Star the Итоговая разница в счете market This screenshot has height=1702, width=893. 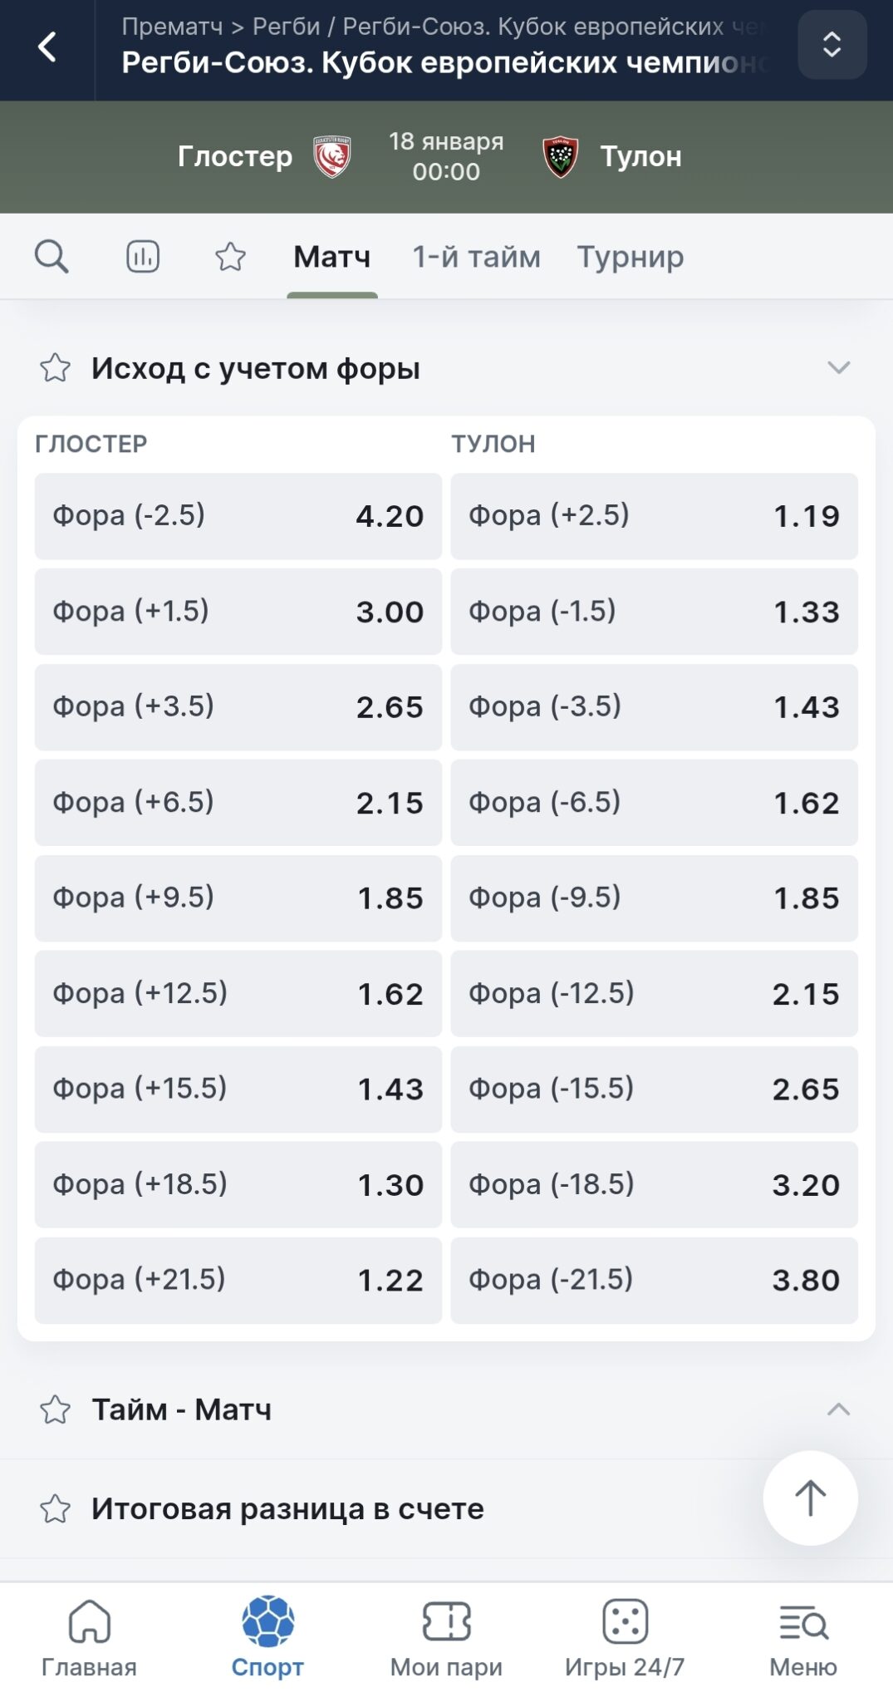[56, 1508]
